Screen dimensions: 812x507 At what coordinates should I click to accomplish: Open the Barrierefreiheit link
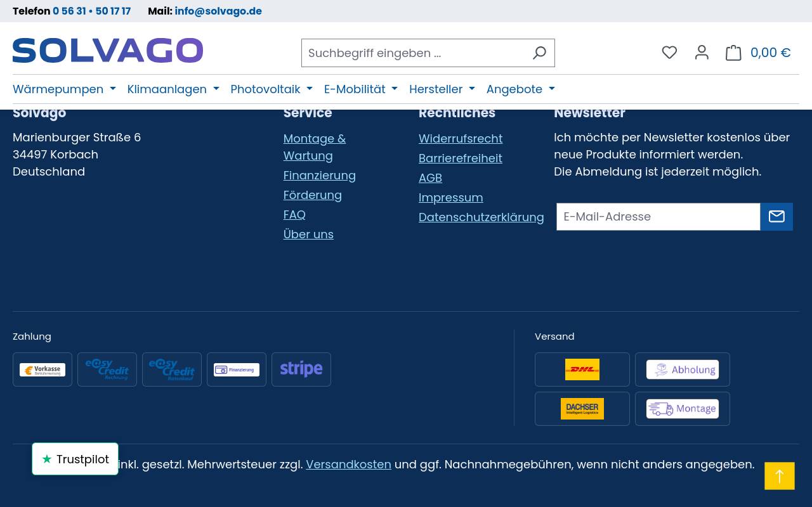point(461,158)
